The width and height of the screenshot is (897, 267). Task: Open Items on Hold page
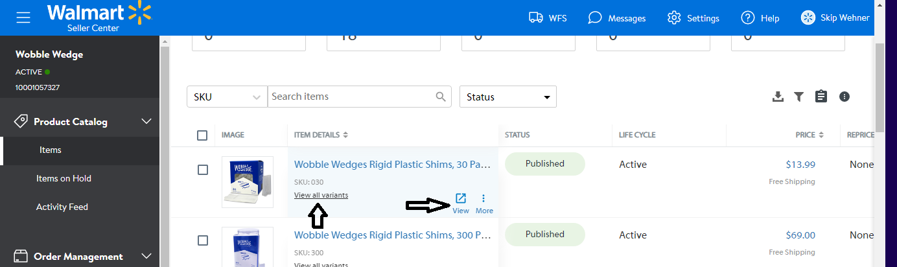[x=64, y=178]
